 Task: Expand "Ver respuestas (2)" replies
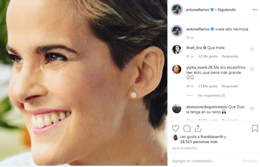point(211,95)
